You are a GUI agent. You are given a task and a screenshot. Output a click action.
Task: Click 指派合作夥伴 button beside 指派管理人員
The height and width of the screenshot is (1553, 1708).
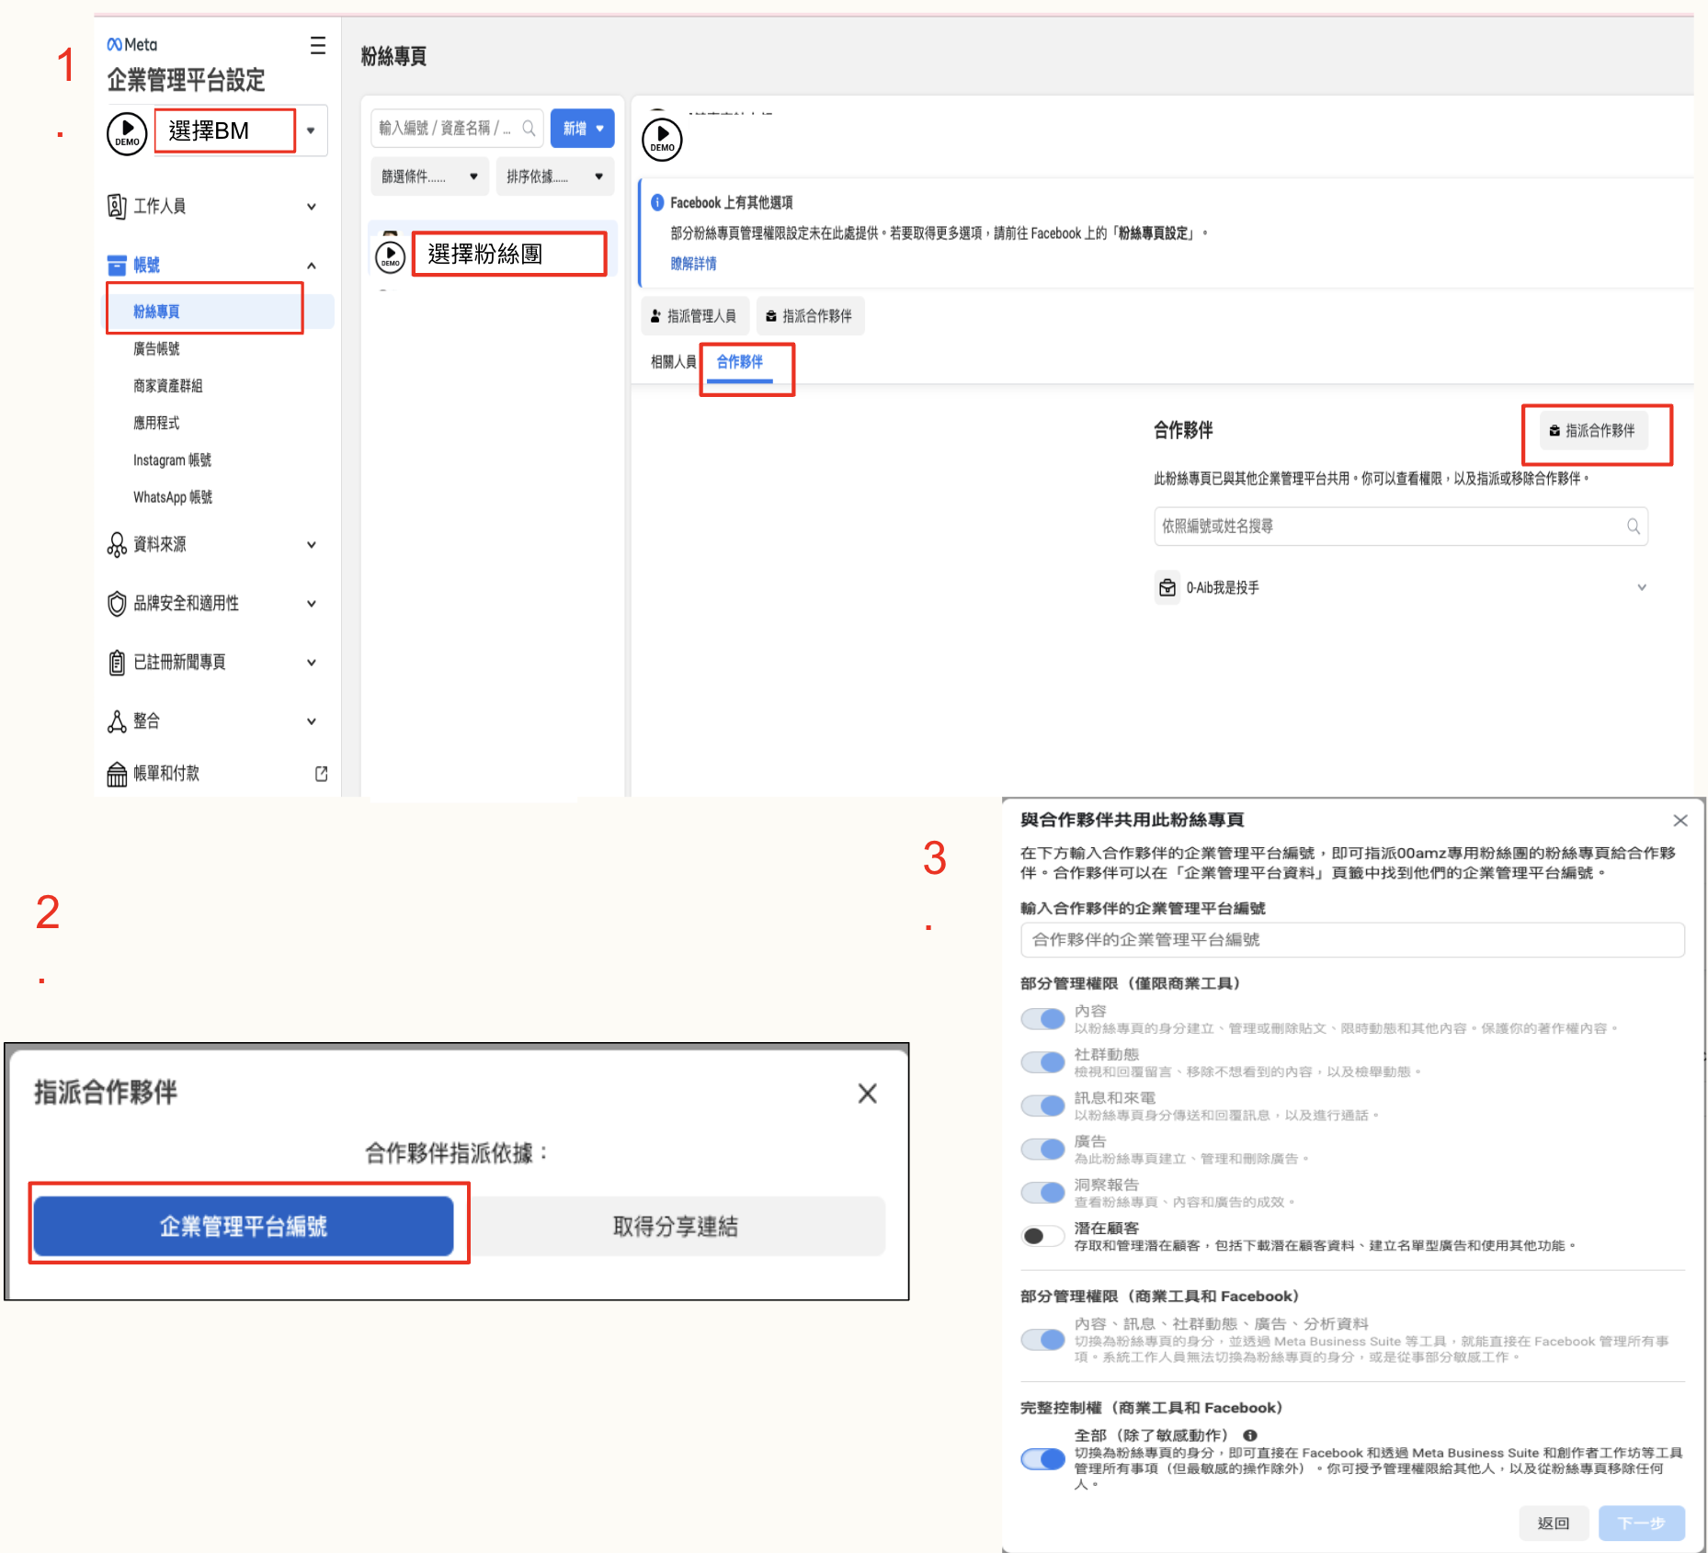click(810, 316)
